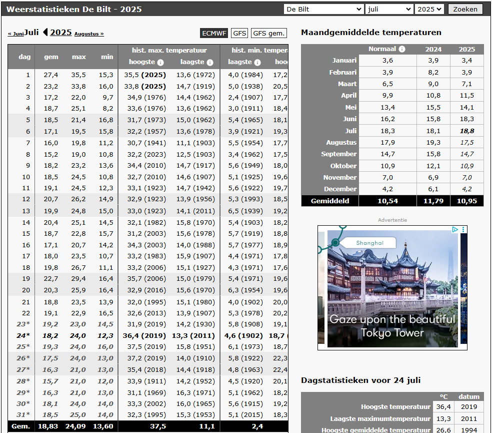
Task: Go to next month via Augustus » link
Action: click(89, 34)
